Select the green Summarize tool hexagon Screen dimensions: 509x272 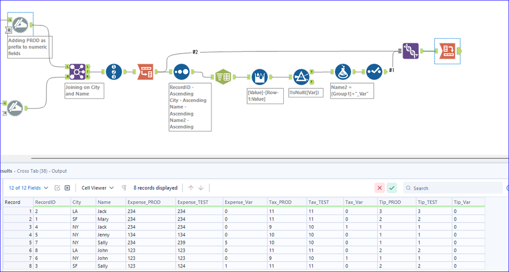pos(223,77)
